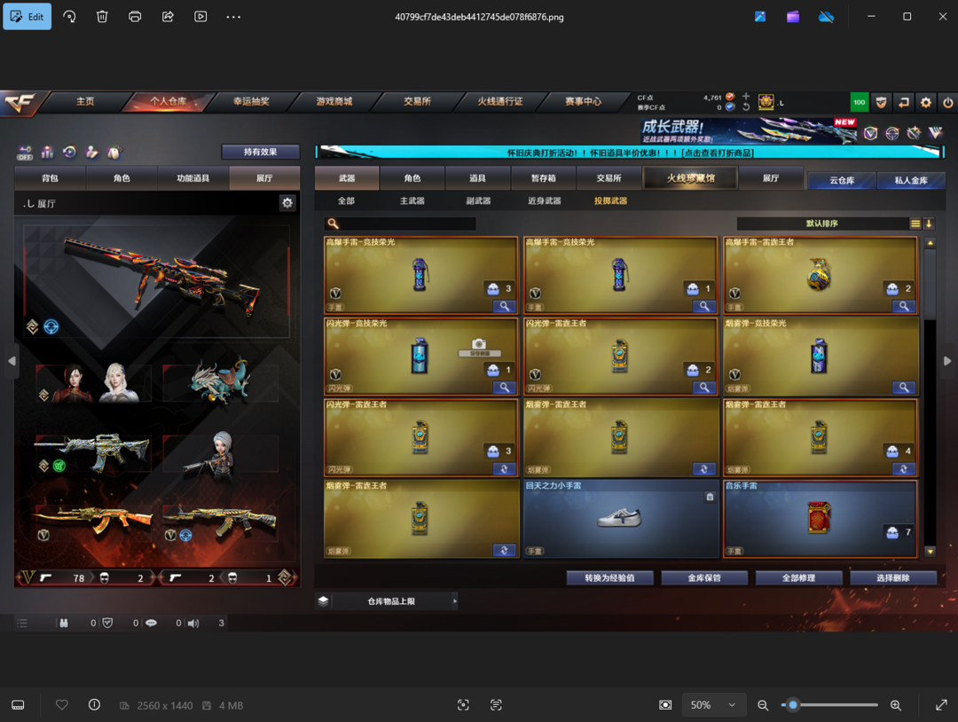Click the left page arrow of 展厅 panel
The image size is (958, 722).
click(12, 361)
